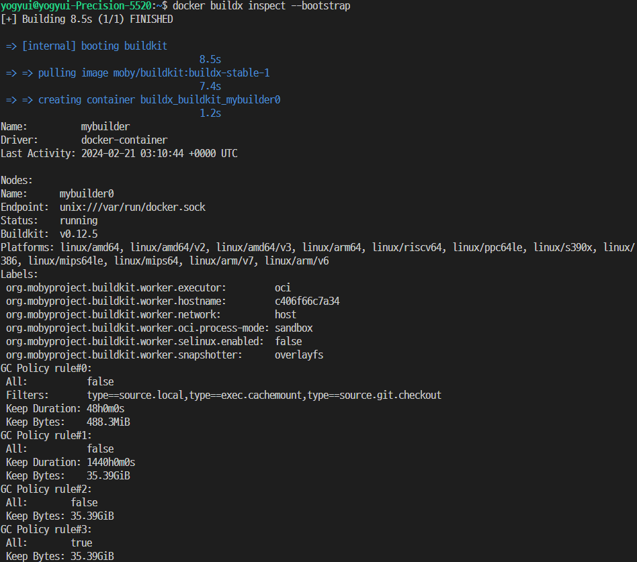This screenshot has width=637, height=562.
Task: Click the 'GC Policy rule#3:' heading
Action: pyautogui.click(x=46, y=528)
